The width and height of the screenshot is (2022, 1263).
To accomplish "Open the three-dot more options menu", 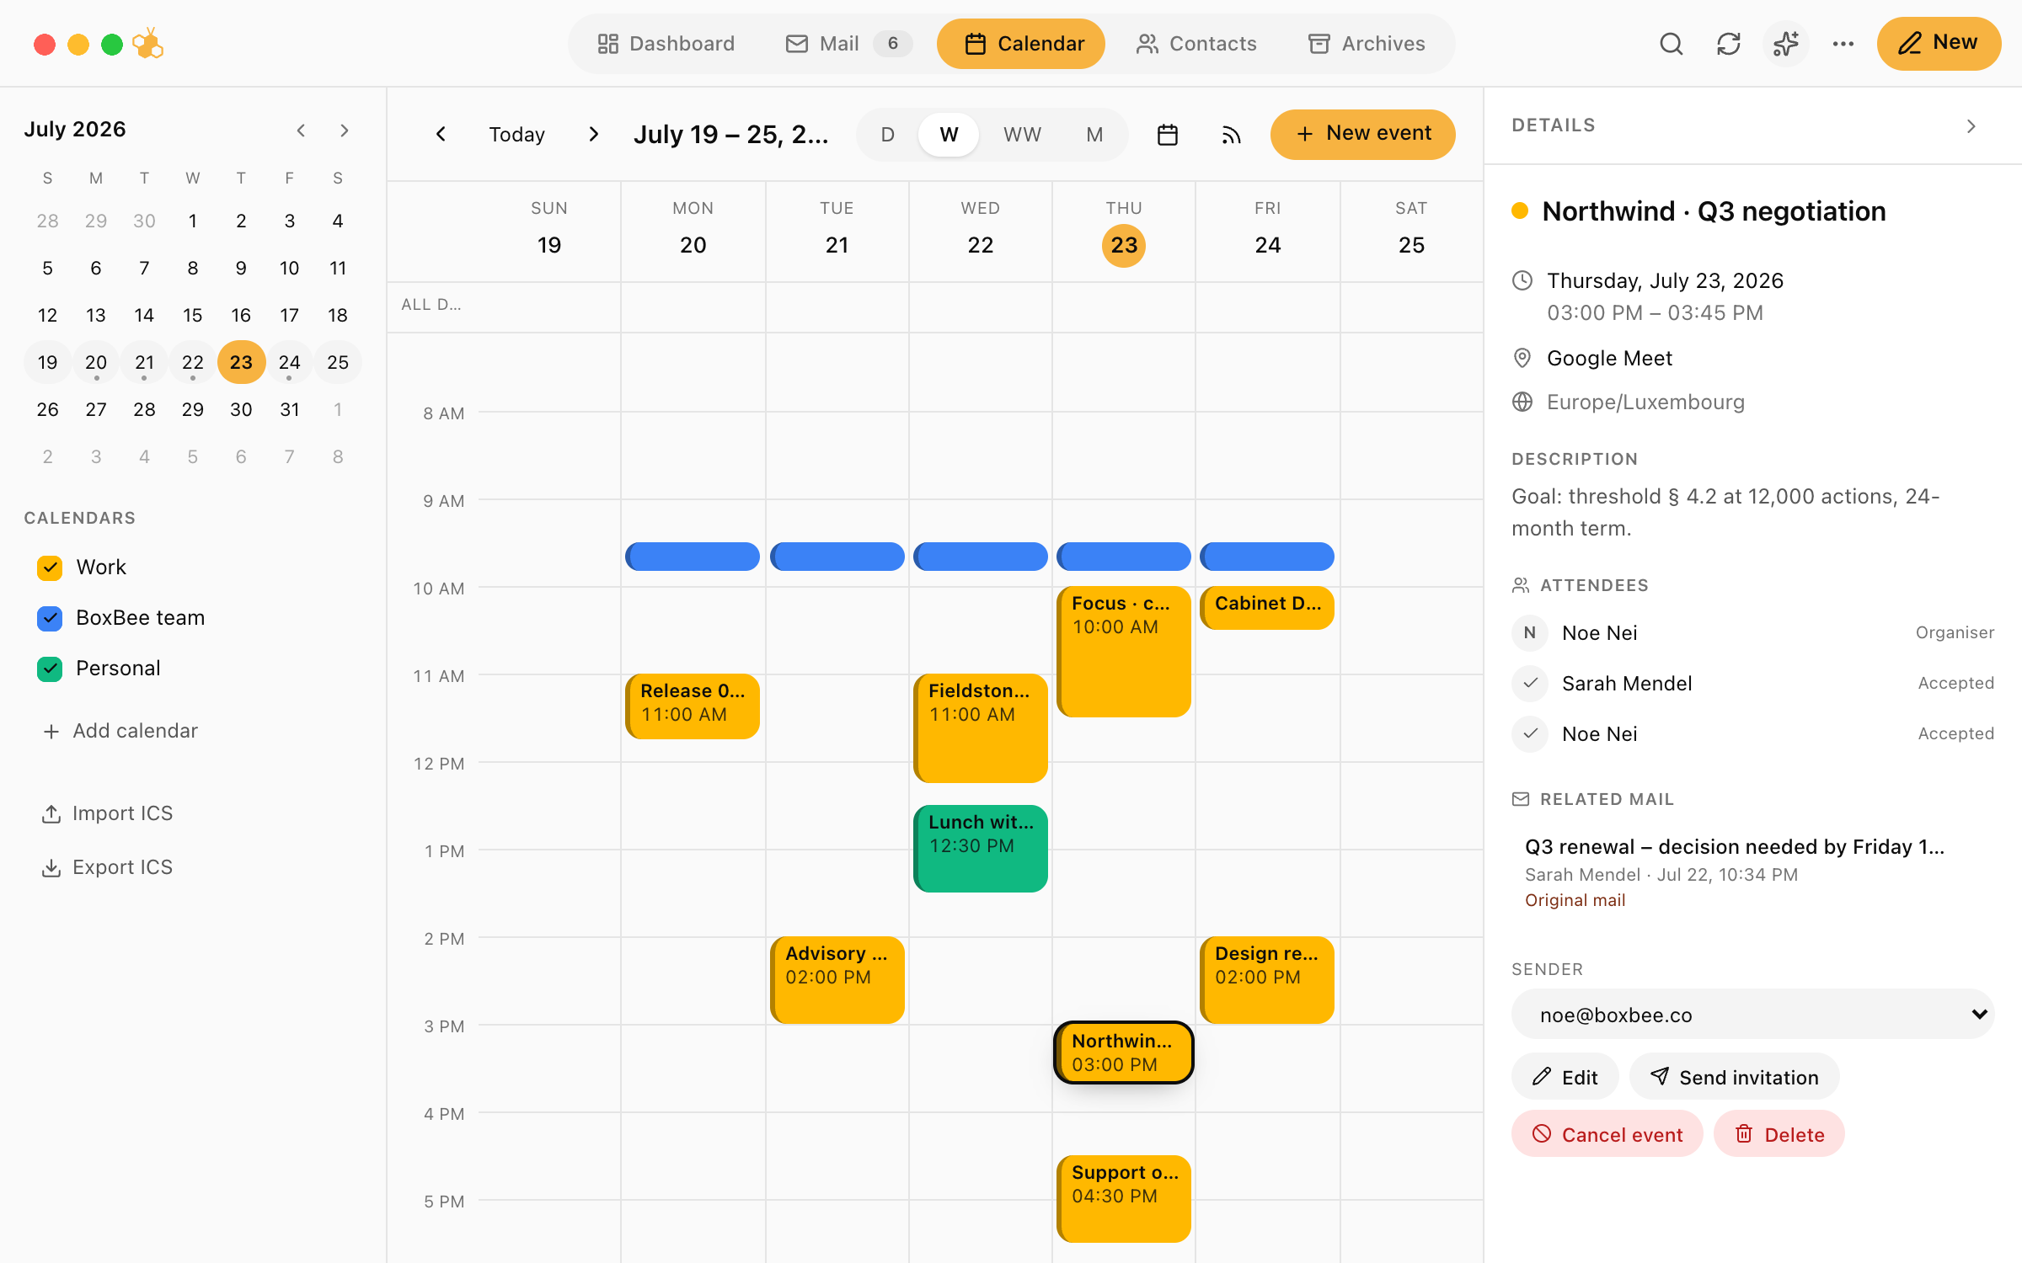I will [x=1843, y=44].
